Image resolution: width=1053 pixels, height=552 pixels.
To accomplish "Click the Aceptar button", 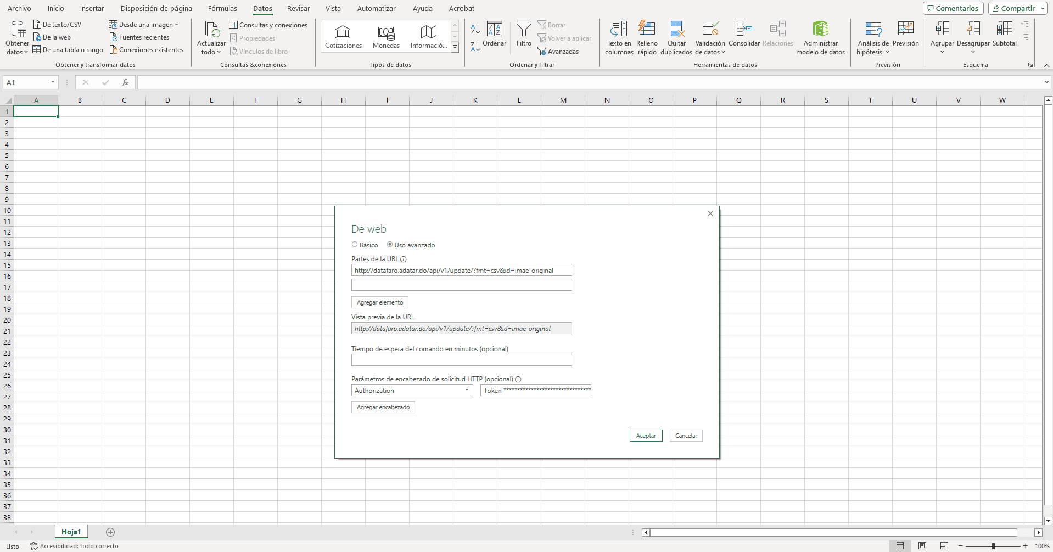I will (x=646, y=436).
